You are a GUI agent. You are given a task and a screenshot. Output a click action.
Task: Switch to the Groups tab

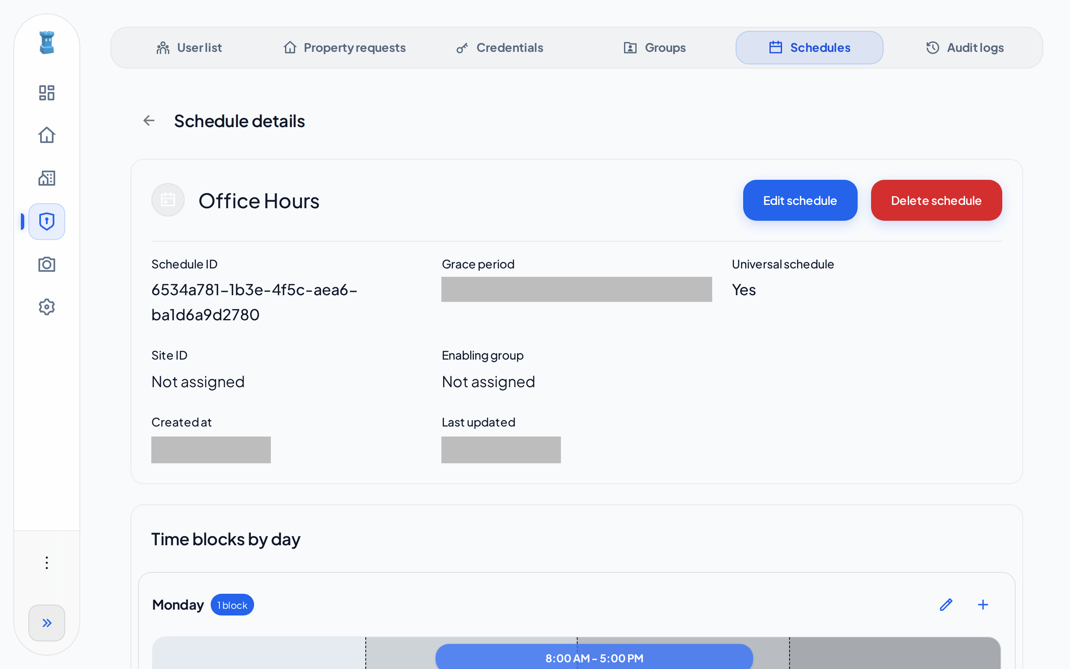pos(655,48)
